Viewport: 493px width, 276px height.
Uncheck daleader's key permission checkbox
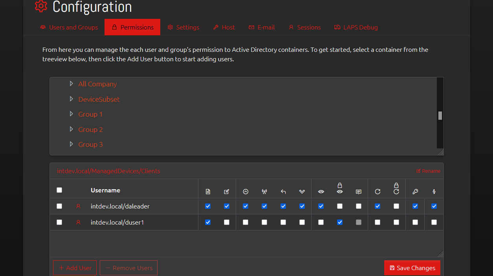pos(415,206)
